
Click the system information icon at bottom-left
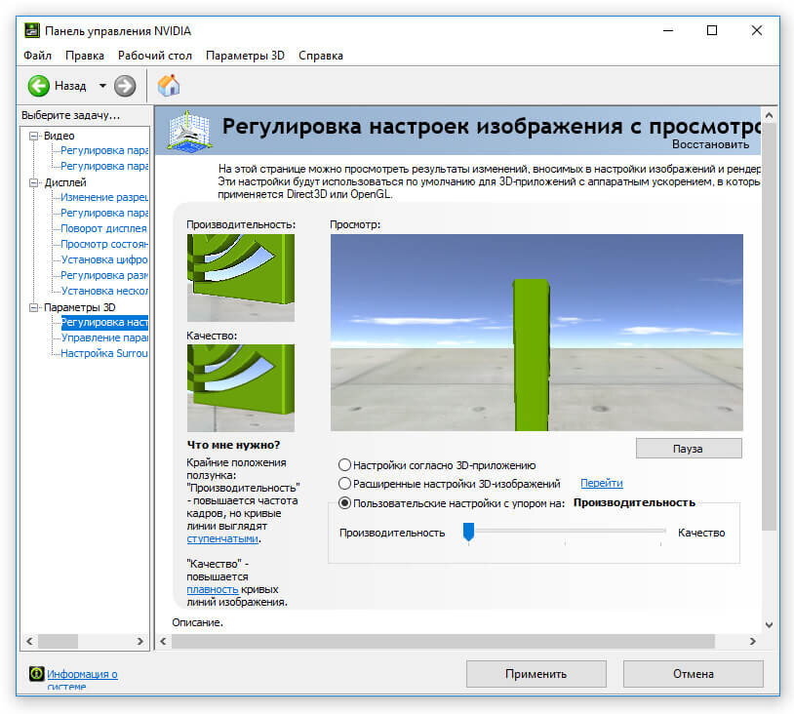point(36,673)
